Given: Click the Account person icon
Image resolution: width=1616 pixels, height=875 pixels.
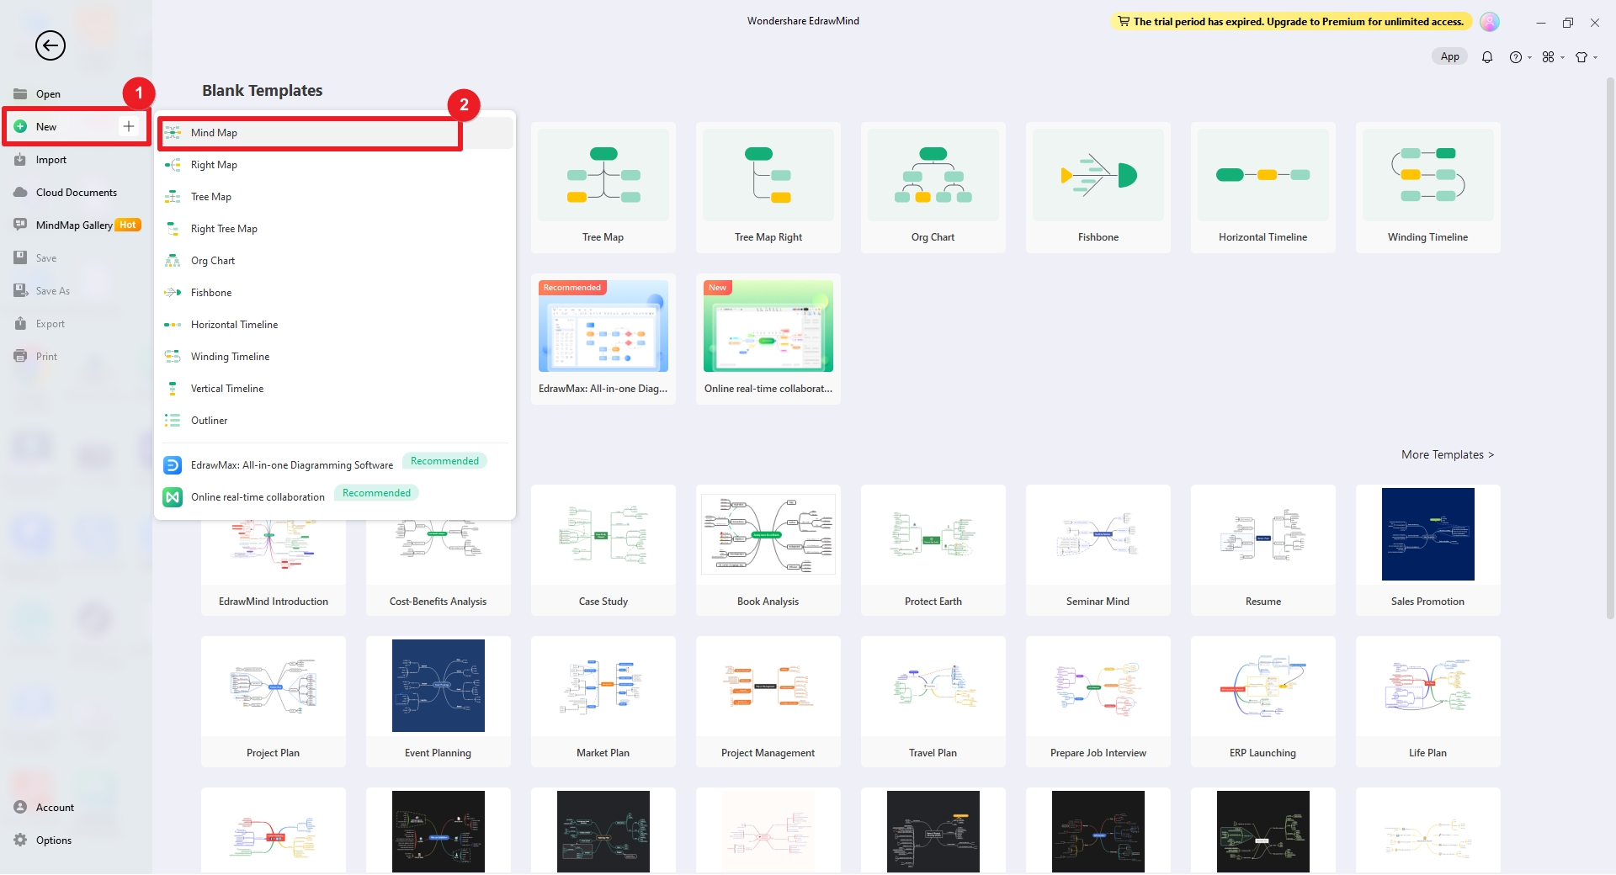Looking at the screenshot, I should point(20,807).
